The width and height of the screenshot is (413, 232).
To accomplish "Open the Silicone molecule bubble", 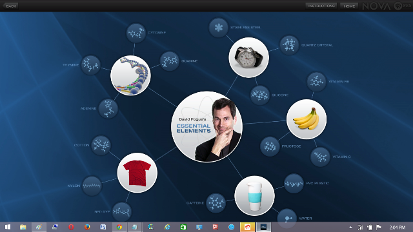I will (x=259, y=95).
